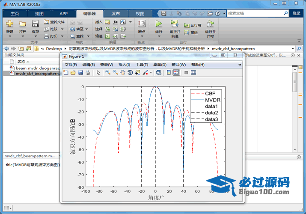Toggle Insert Legend in Figure 1 toolbar
Viewport: 306px width, 214px height.
176,73
